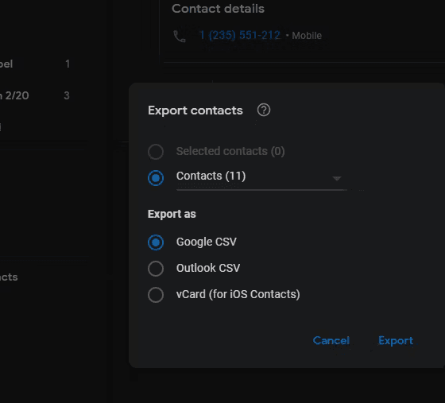This screenshot has width=445, height=403.
Task: Choose the Outlook CSV radio option
Action: tap(156, 269)
